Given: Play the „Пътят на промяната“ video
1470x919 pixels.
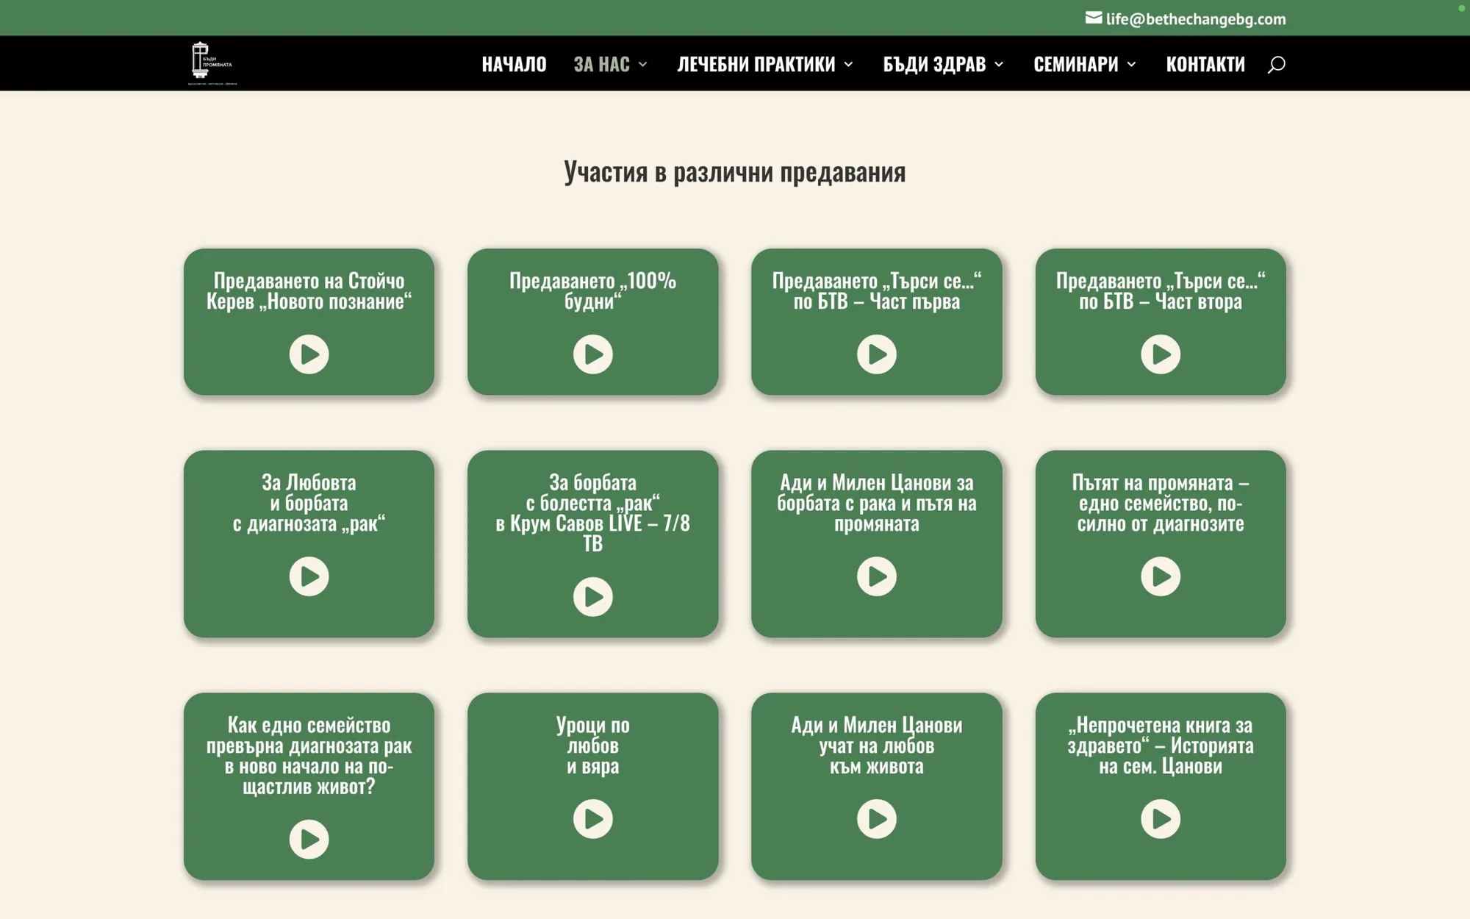Looking at the screenshot, I should pos(1161,576).
